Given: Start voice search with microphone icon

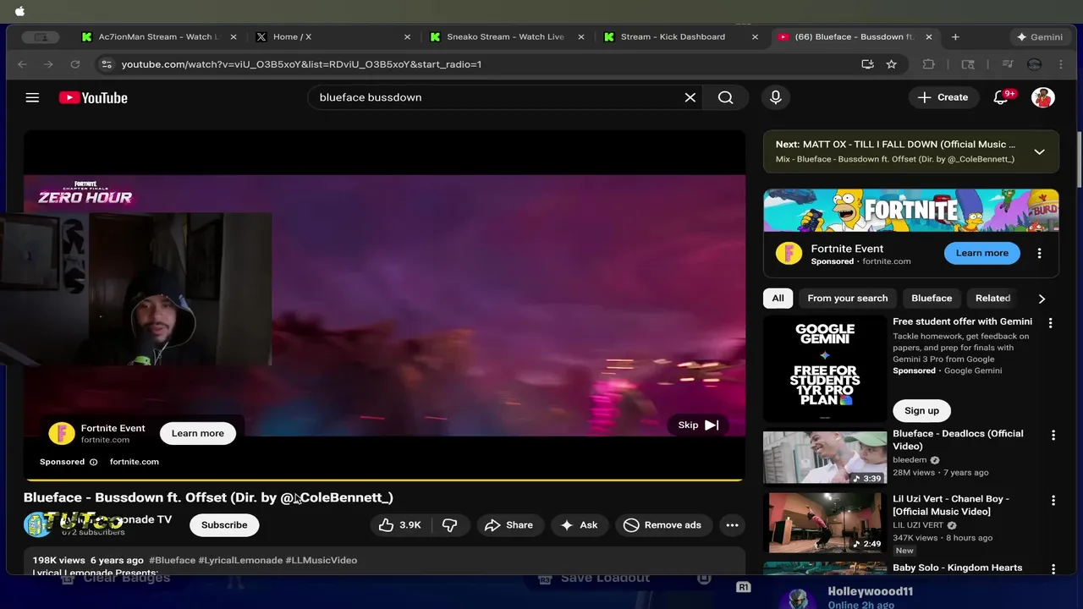Looking at the screenshot, I should click(776, 97).
